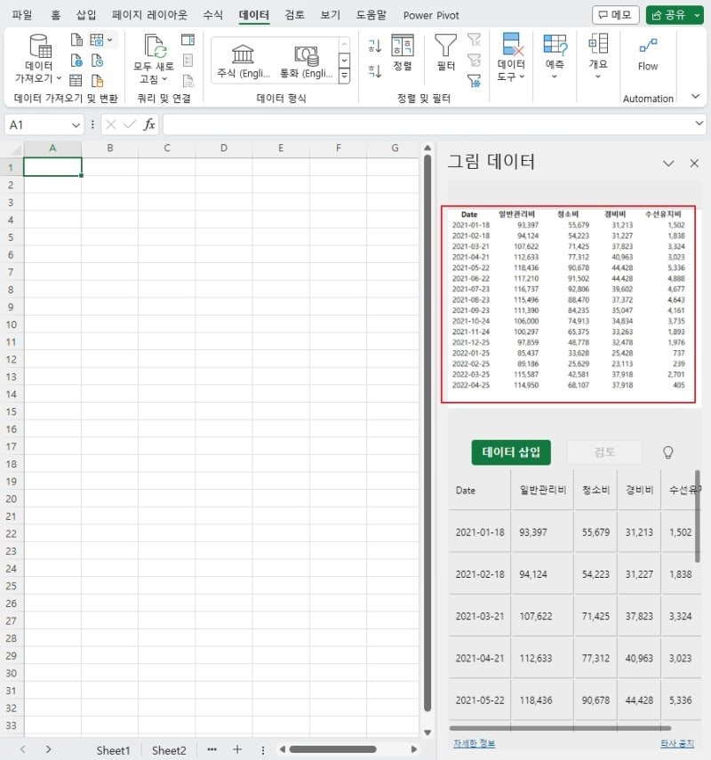Open the Sheet2 worksheet tab
This screenshot has height=760, width=711.
click(169, 750)
